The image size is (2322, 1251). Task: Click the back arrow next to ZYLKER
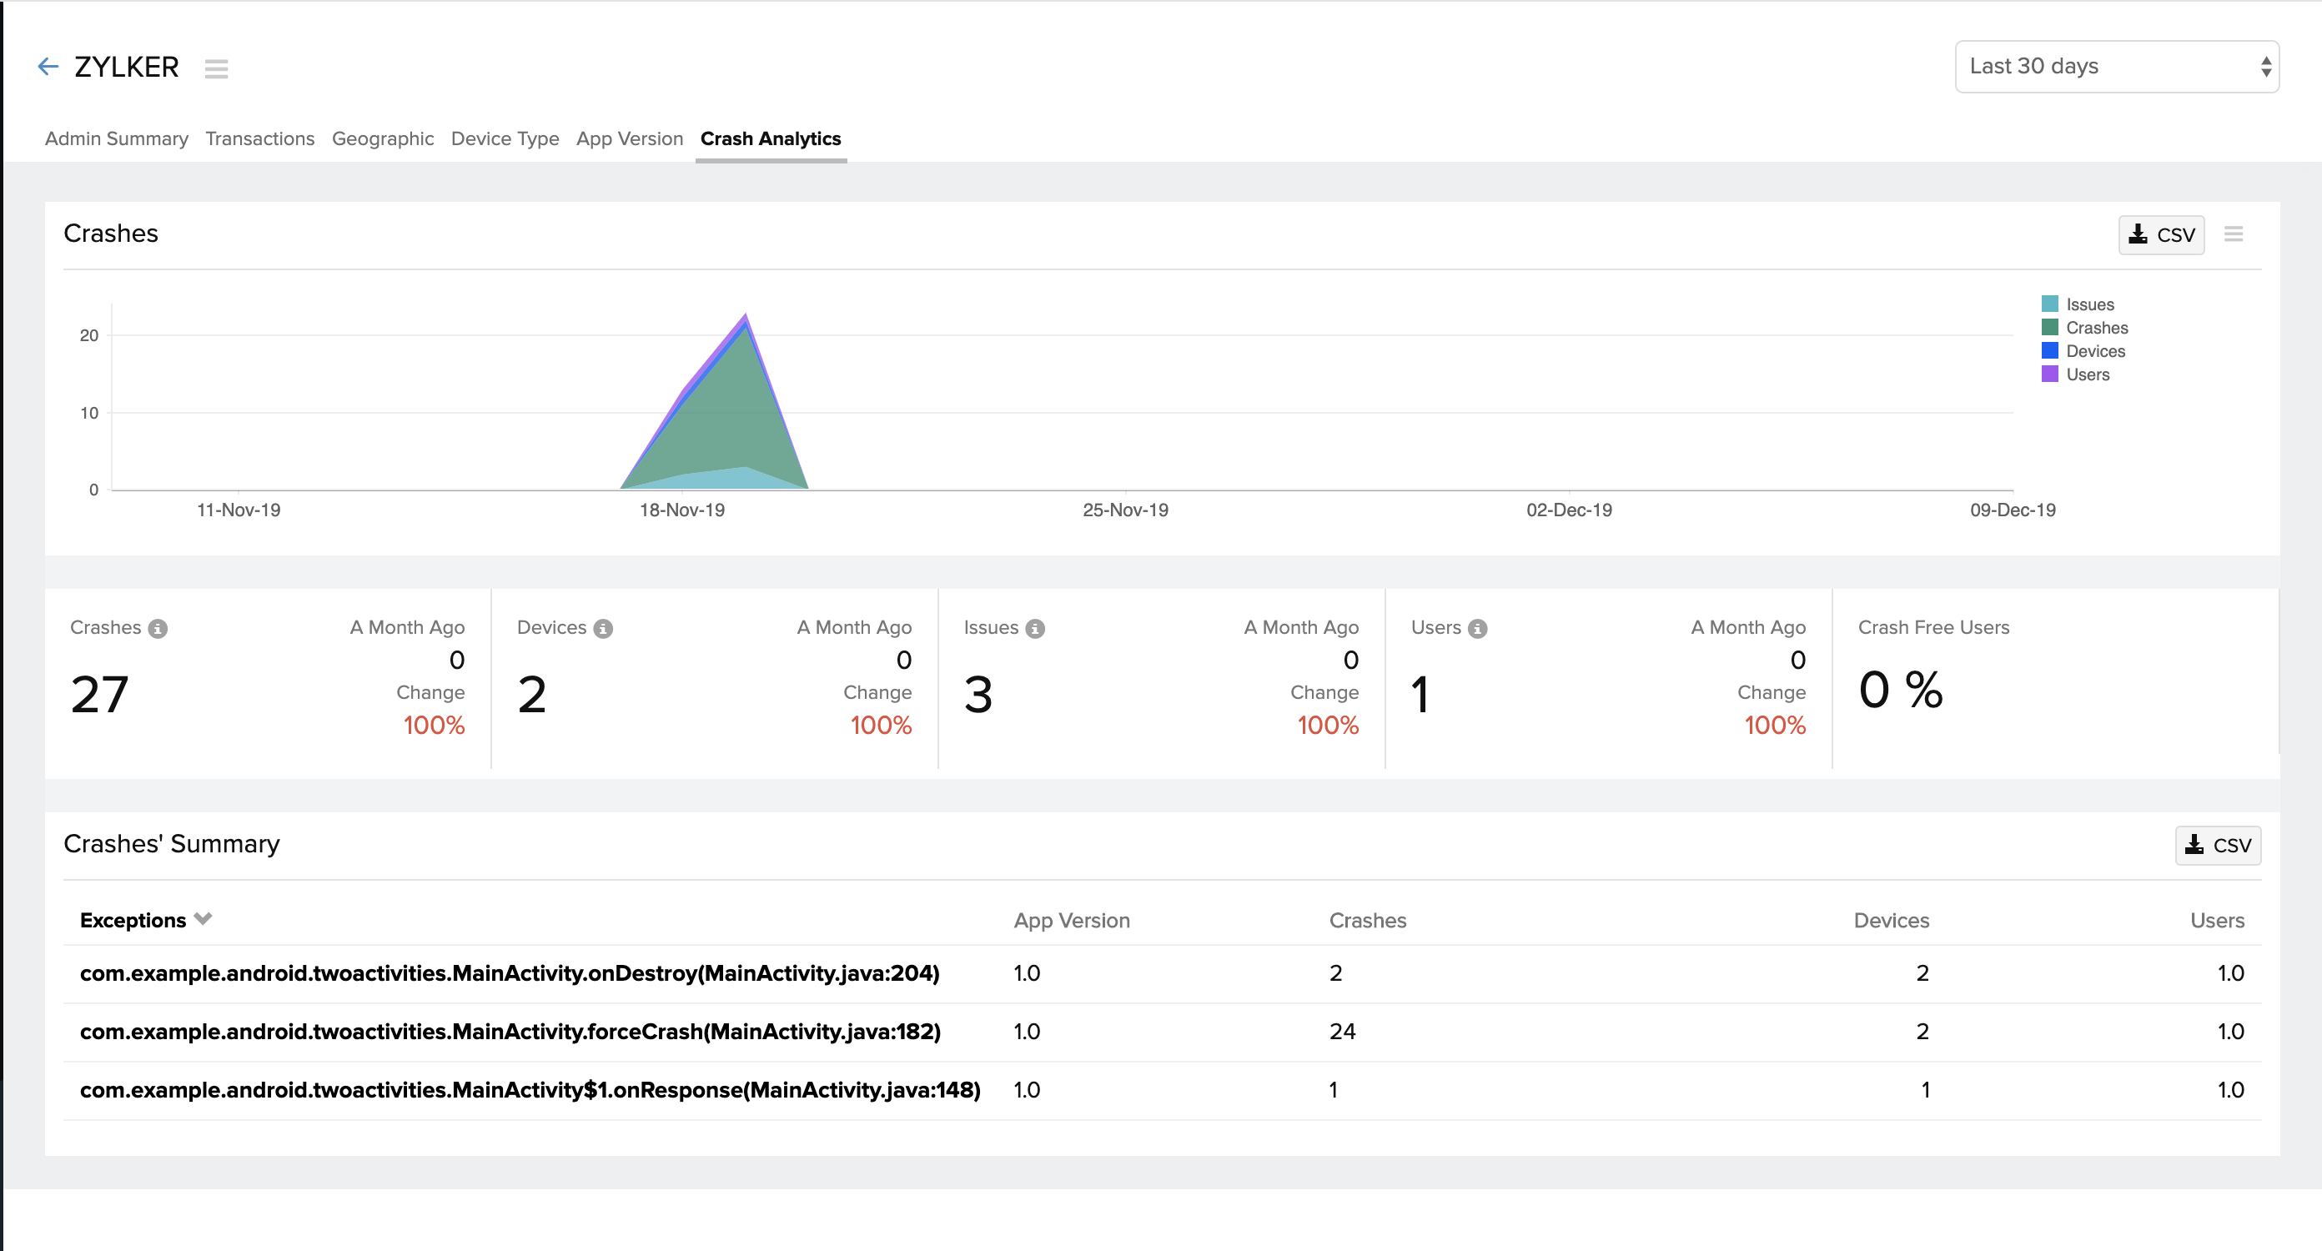pos(48,67)
